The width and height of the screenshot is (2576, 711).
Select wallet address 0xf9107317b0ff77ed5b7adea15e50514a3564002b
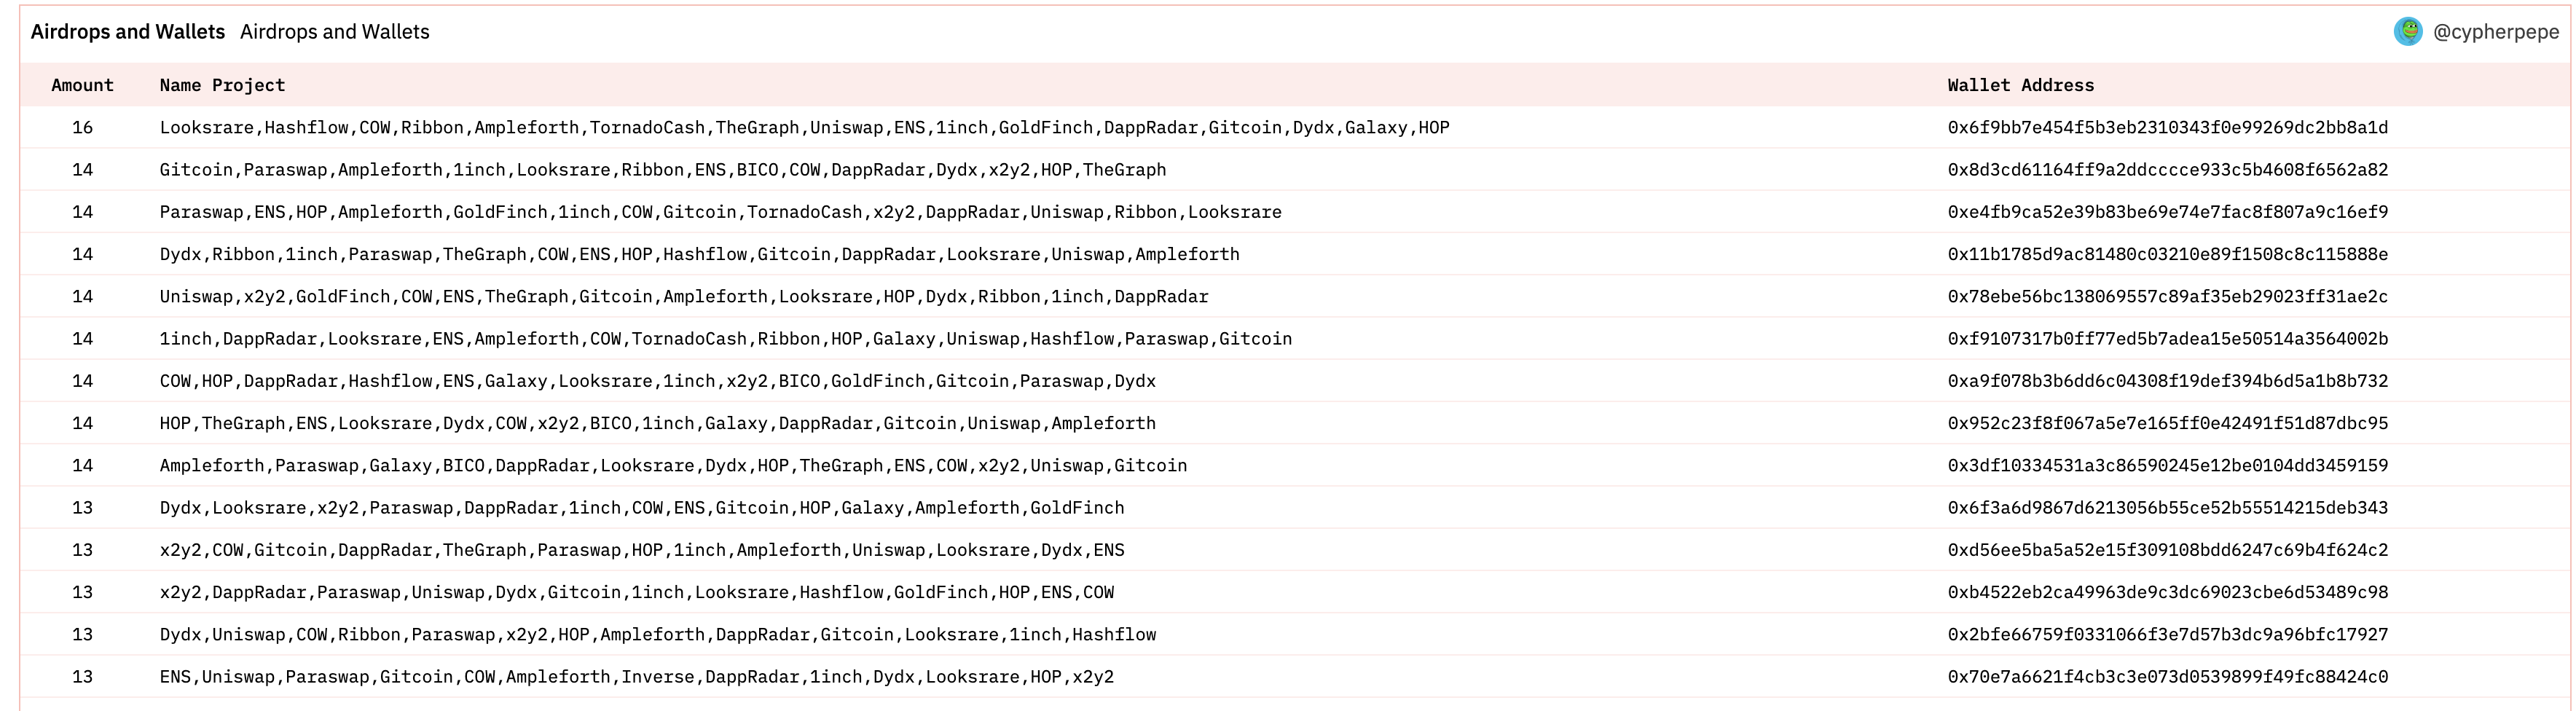pos(2168,339)
